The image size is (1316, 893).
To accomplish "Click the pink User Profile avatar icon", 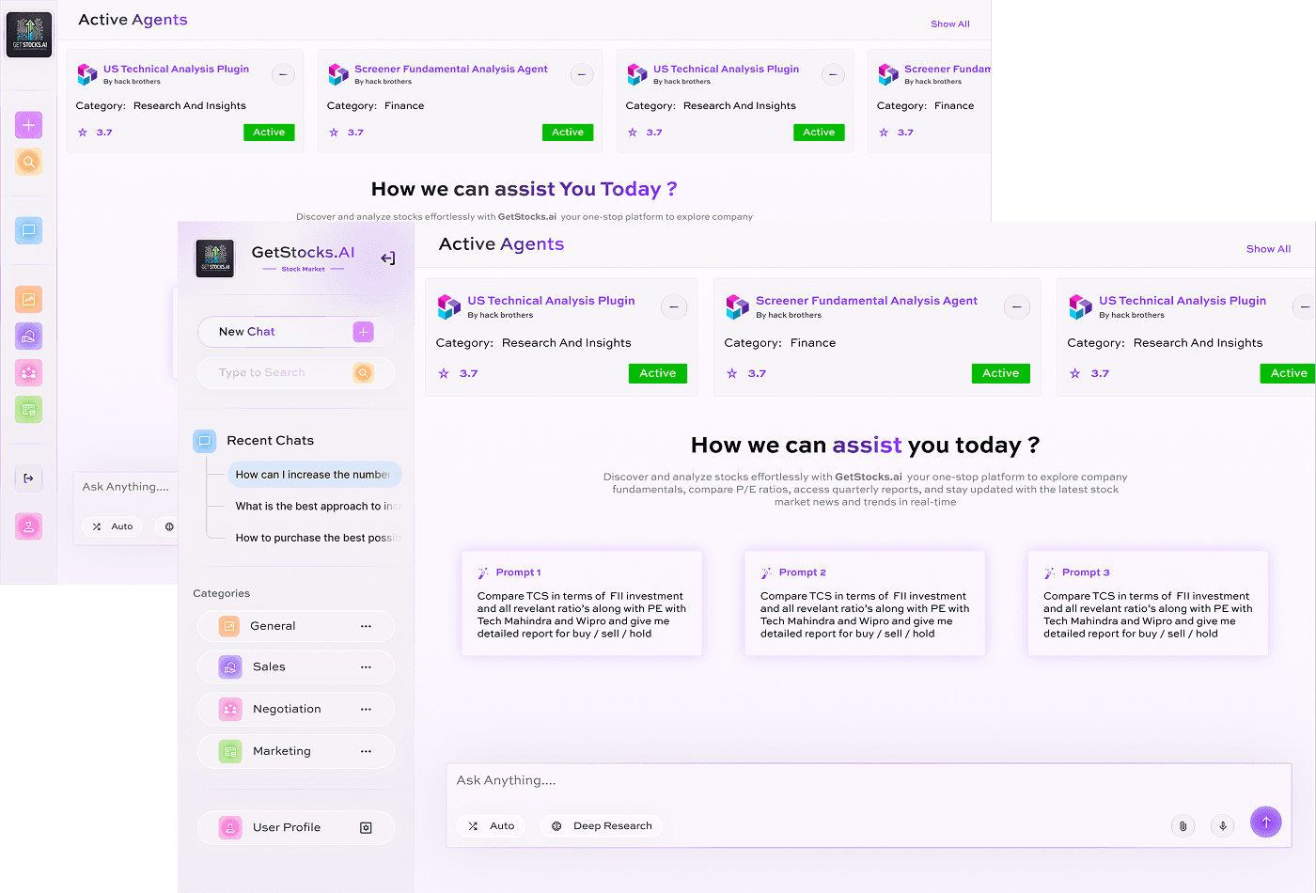I will coord(229,827).
